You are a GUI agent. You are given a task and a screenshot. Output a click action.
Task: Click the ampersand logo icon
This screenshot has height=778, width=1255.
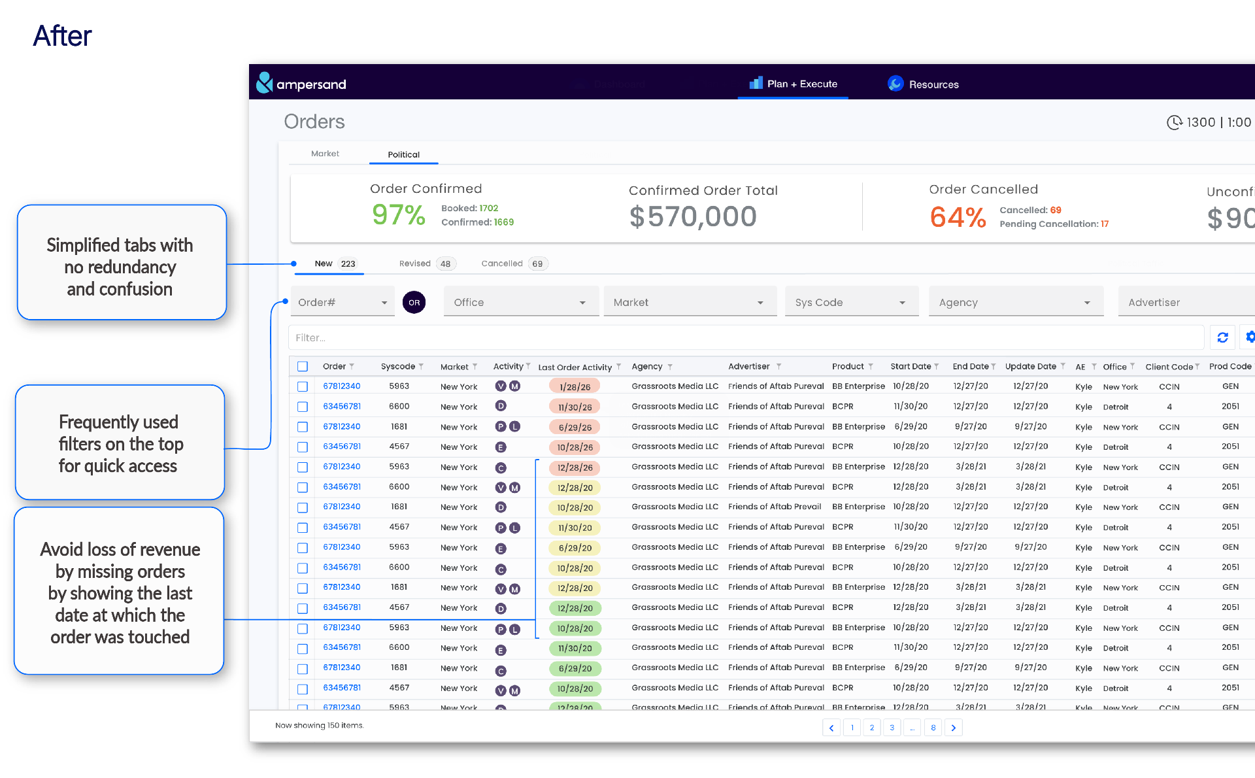(x=264, y=83)
